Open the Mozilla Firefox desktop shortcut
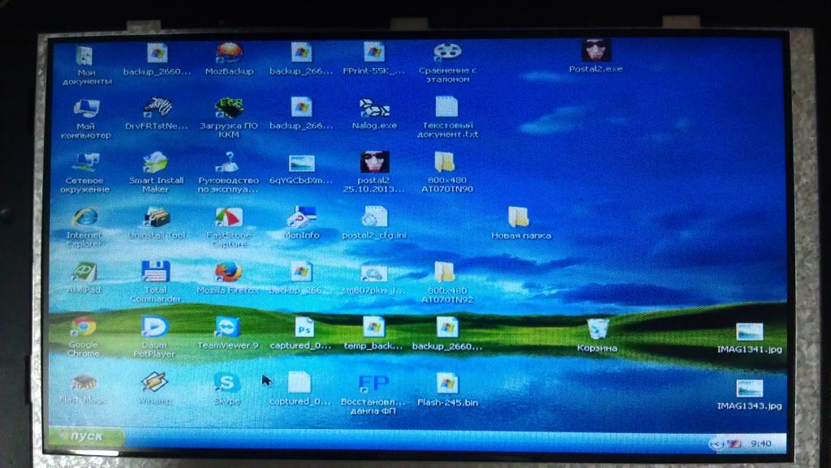Screen dimensions: 831x468 point(228,273)
